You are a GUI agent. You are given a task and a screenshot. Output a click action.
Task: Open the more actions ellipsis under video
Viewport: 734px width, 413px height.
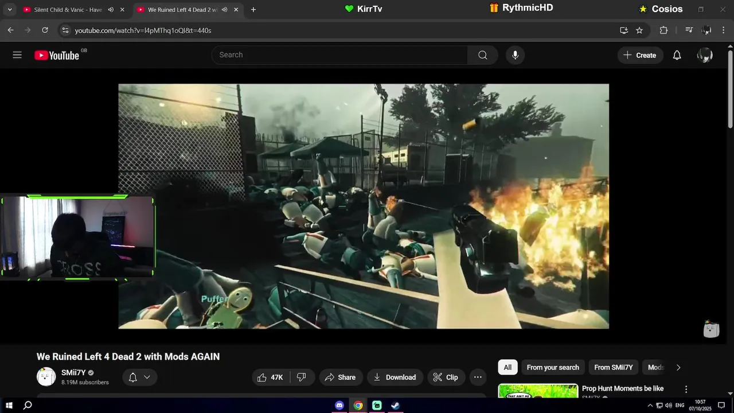tap(478, 377)
